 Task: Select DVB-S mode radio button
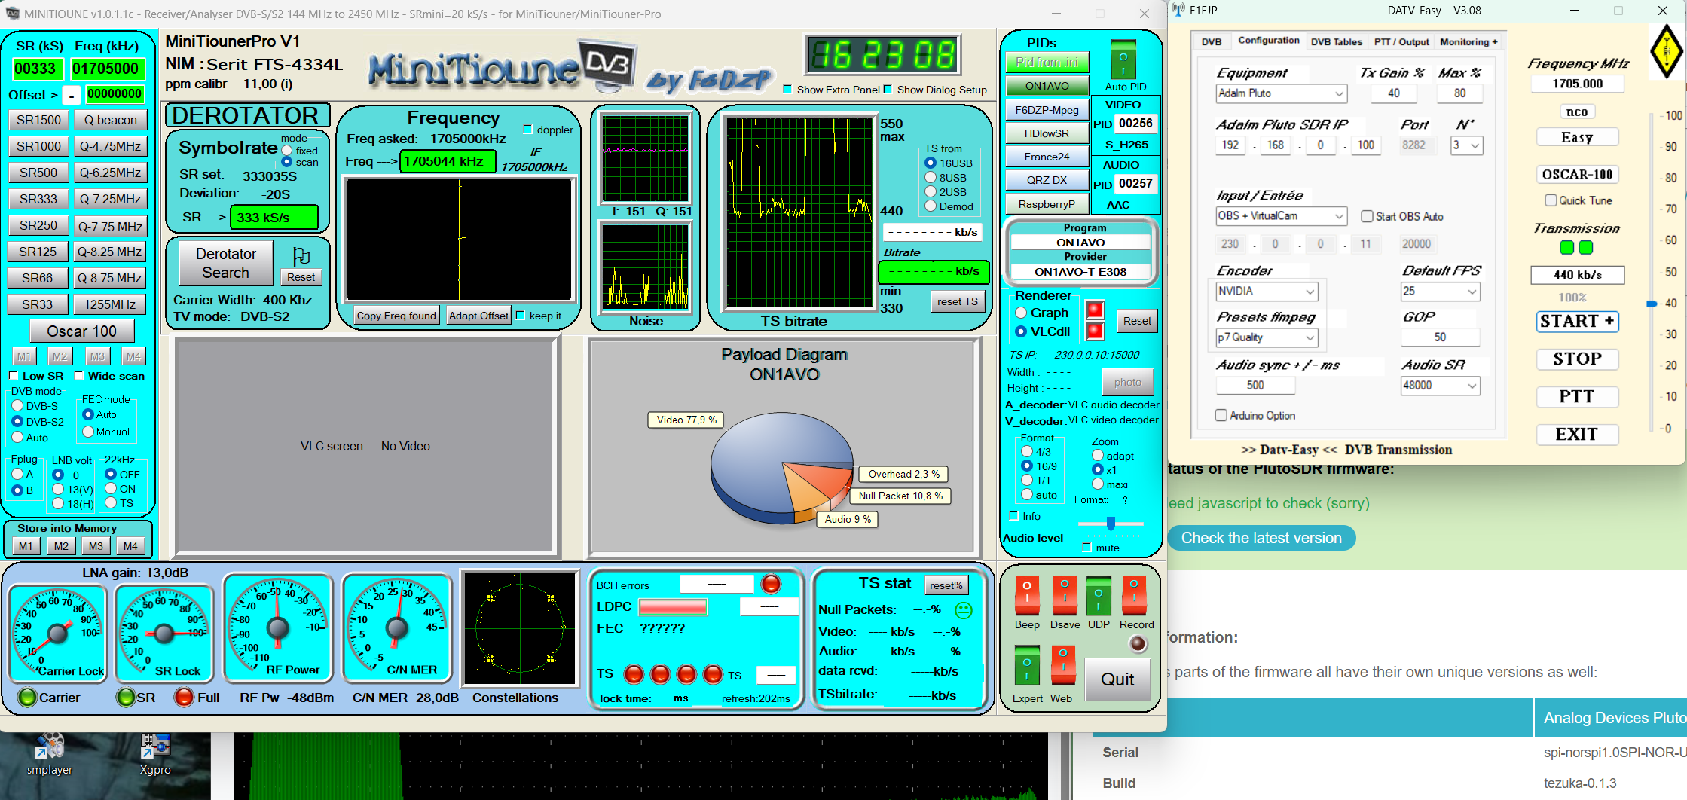pos(17,406)
